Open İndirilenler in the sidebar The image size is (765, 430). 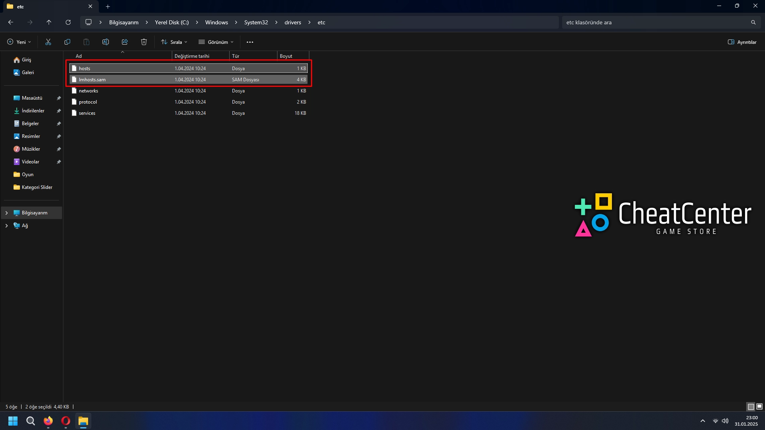pos(33,111)
